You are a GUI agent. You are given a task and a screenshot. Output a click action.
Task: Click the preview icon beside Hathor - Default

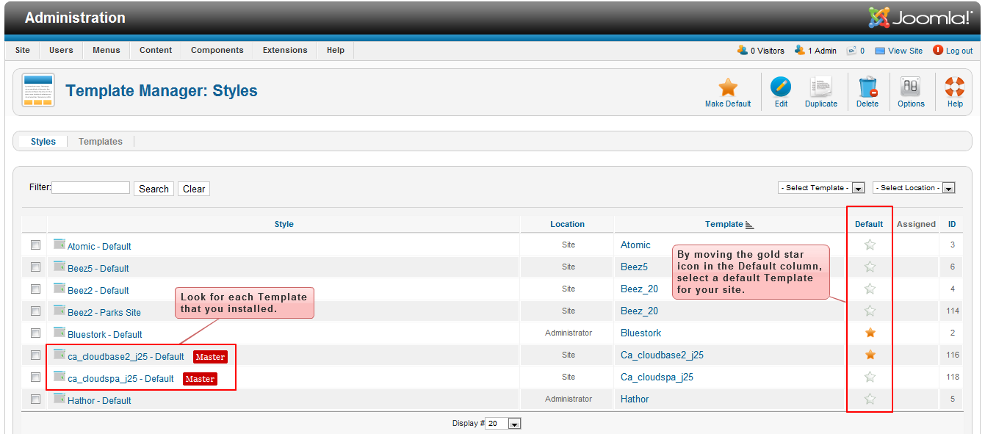(x=59, y=398)
